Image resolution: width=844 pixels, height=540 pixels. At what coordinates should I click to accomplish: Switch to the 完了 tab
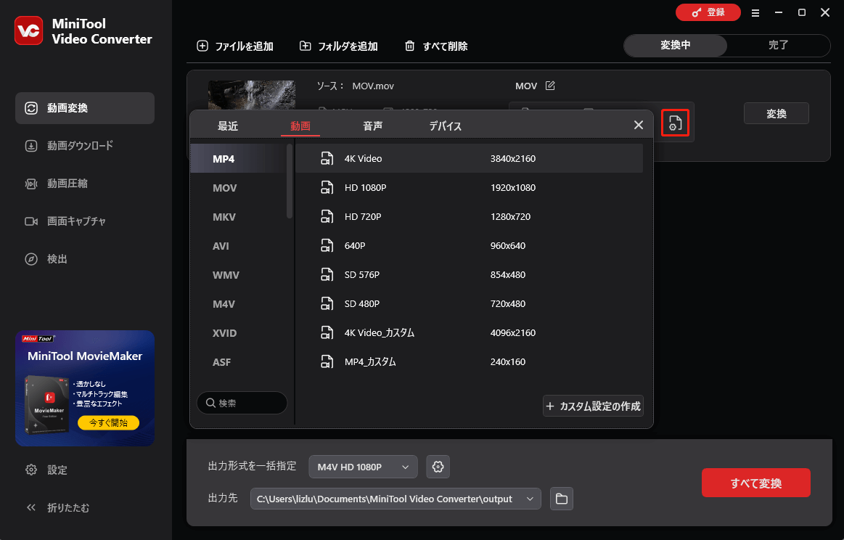tap(779, 45)
